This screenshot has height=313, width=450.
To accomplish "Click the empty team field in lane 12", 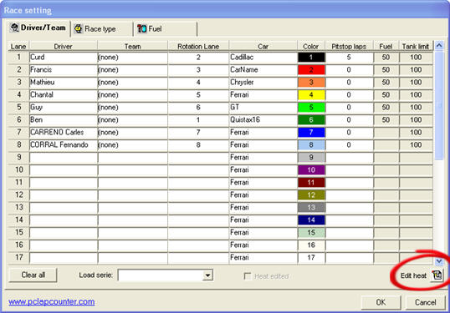I will tap(133, 195).
